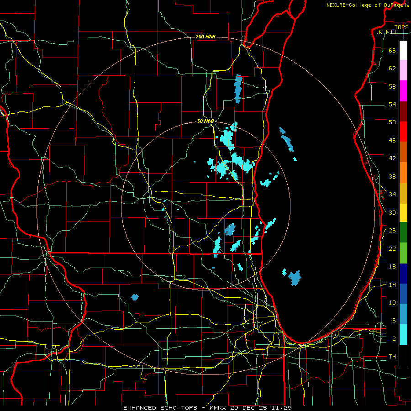Click the legend value '50'
Image resolution: width=411 pixels, height=411 pixels.
coord(392,122)
